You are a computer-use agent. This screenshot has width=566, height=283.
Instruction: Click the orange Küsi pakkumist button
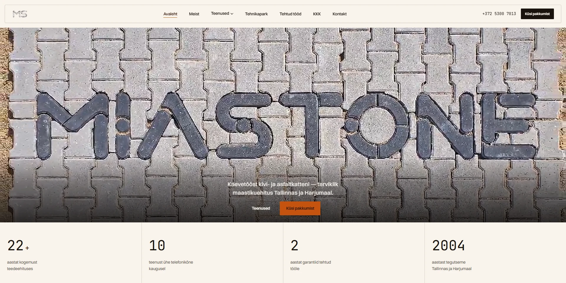pyautogui.click(x=300, y=208)
